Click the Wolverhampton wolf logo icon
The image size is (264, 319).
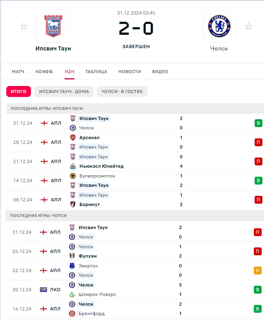coord(73,176)
